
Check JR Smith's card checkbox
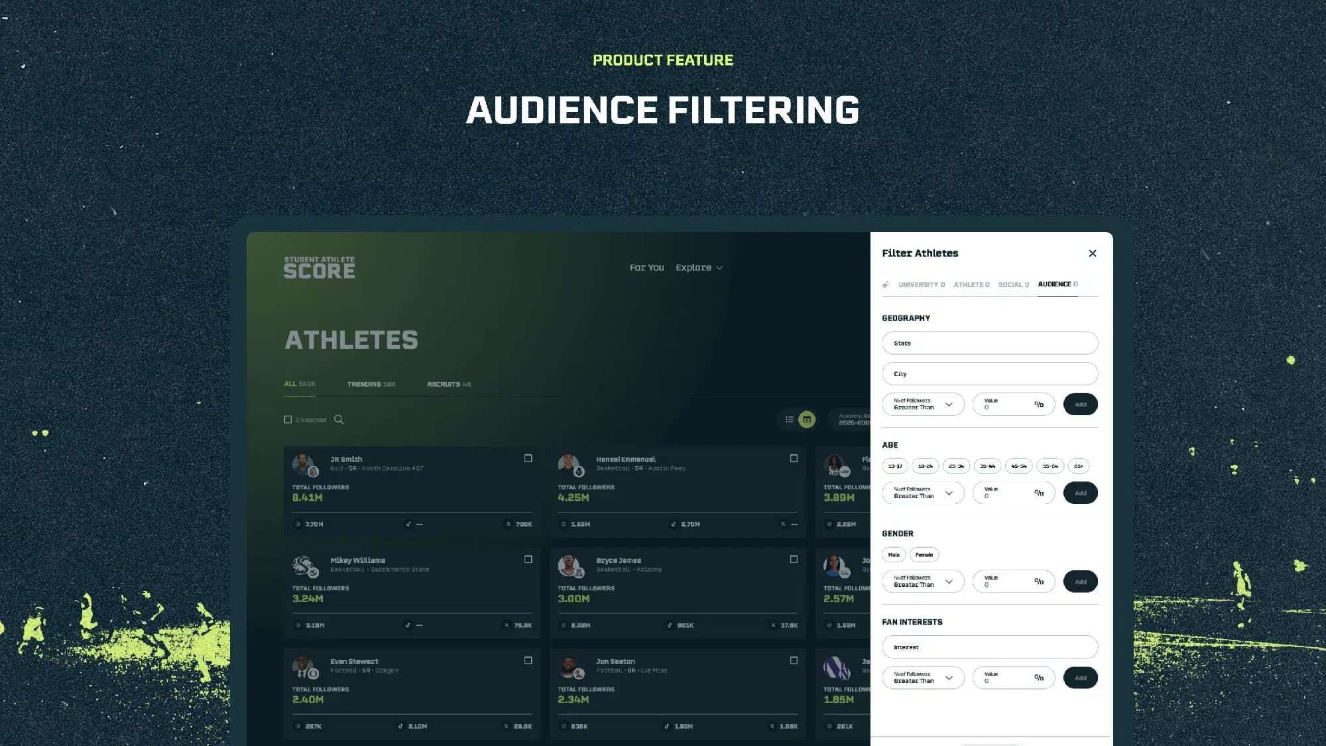[x=528, y=458]
